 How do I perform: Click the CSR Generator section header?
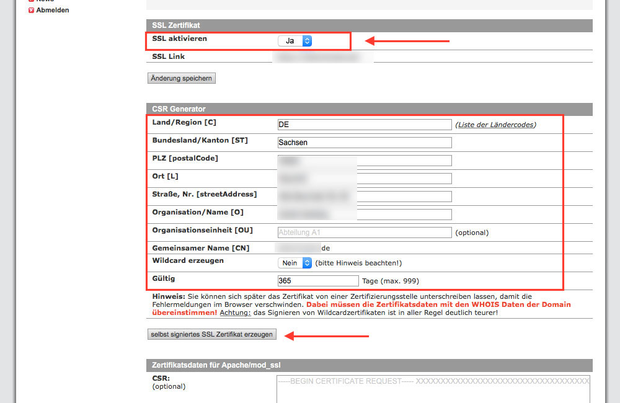coord(370,109)
